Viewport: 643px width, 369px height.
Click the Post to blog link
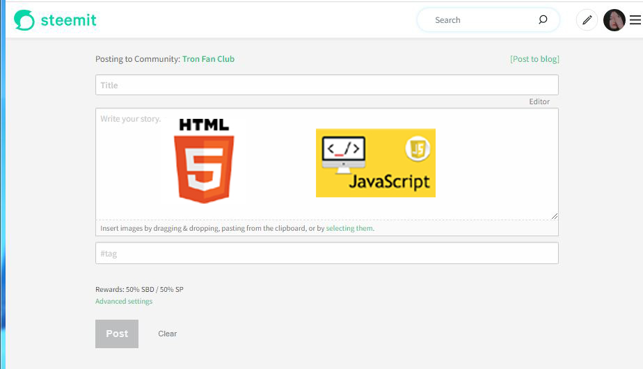tap(534, 59)
